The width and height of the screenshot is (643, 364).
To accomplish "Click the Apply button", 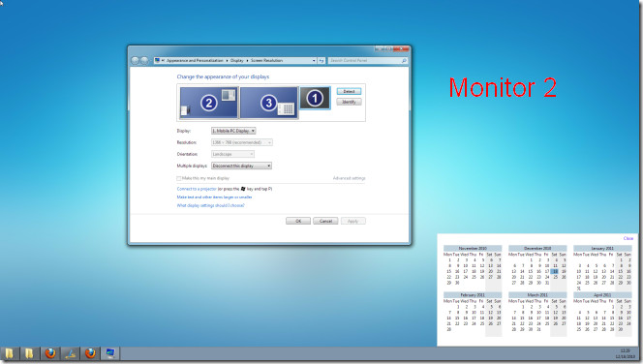I will (x=353, y=221).
